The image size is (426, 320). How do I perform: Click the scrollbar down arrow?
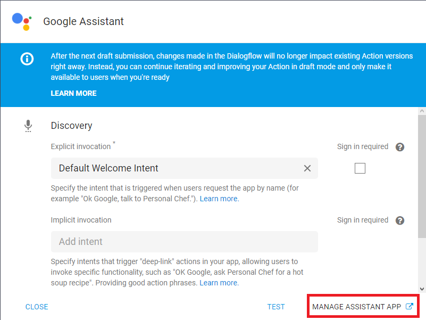[422, 288]
